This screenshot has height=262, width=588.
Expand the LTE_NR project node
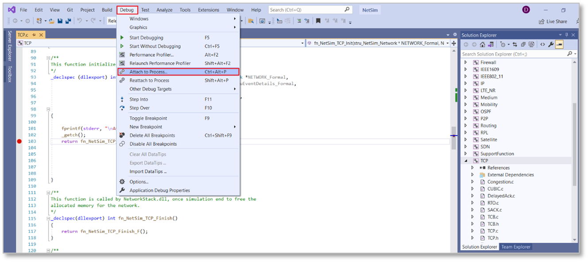pos(465,90)
